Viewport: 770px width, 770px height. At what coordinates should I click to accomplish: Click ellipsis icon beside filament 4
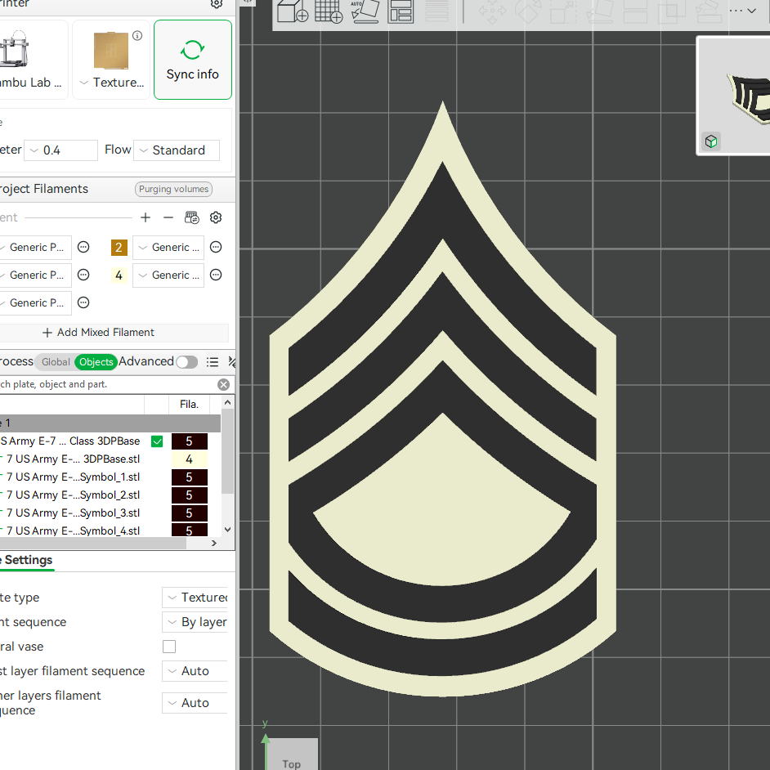tap(216, 275)
